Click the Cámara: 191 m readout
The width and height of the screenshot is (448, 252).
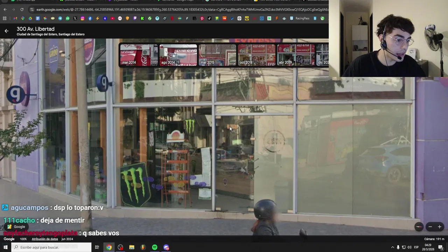click(x=434, y=239)
